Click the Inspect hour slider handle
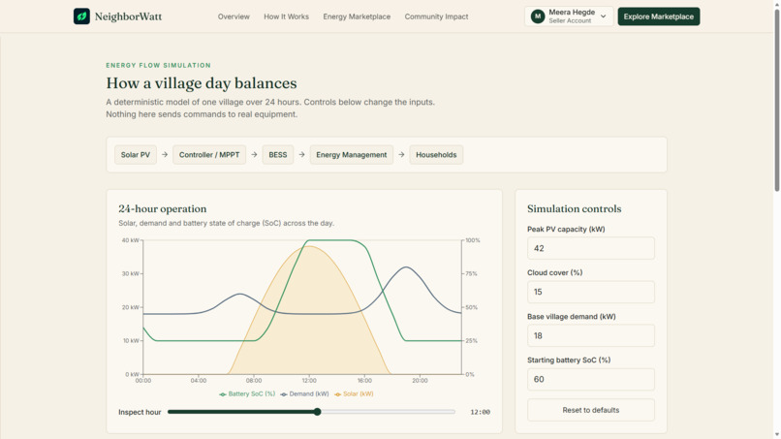This screenshot has height=439, width=781. pyautogui.click(x=317, y=412)
